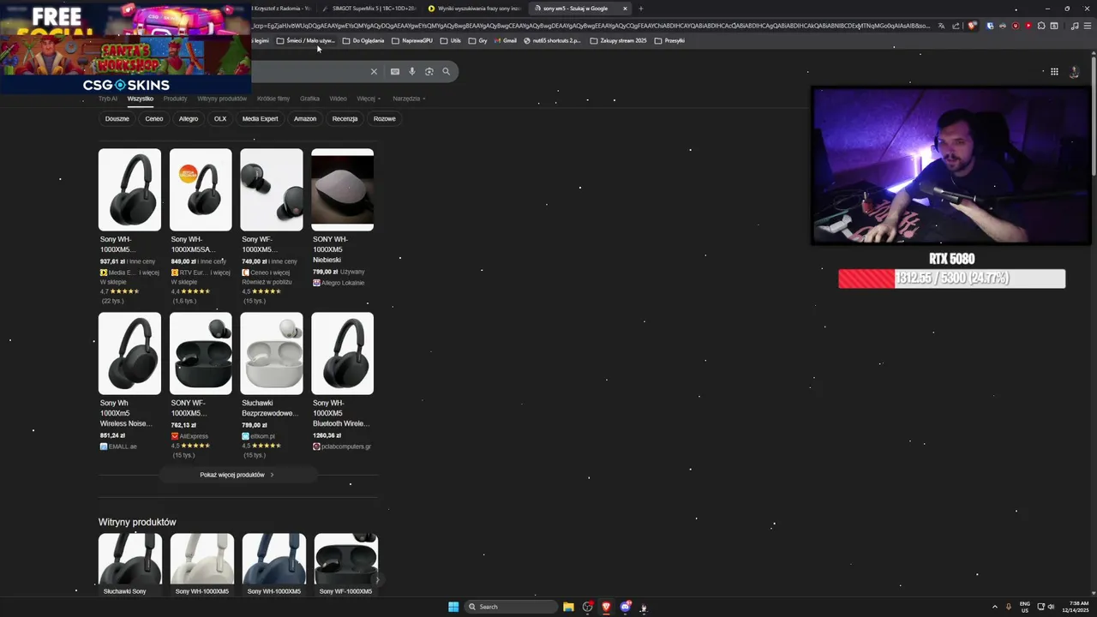Apply the Ceneo filter chip
Viewport: 1097px width, 617px height.
point(154,119)
